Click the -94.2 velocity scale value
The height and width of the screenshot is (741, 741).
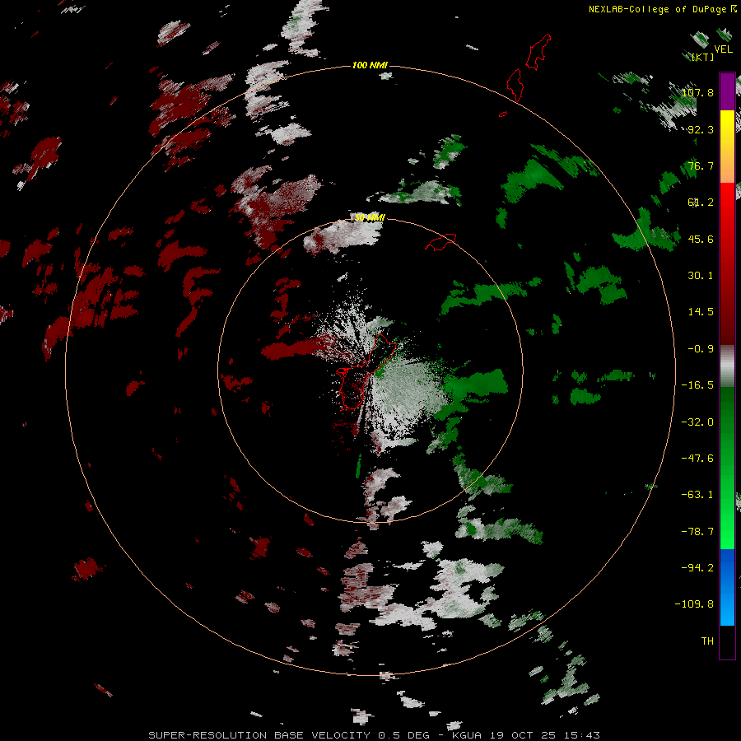[697, 567]
